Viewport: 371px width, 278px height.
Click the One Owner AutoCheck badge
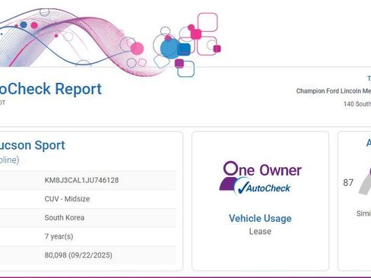pos(260,178)
